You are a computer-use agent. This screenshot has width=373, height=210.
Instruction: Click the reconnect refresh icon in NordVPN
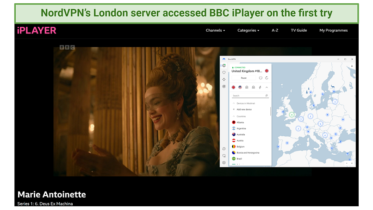(267, 78)
